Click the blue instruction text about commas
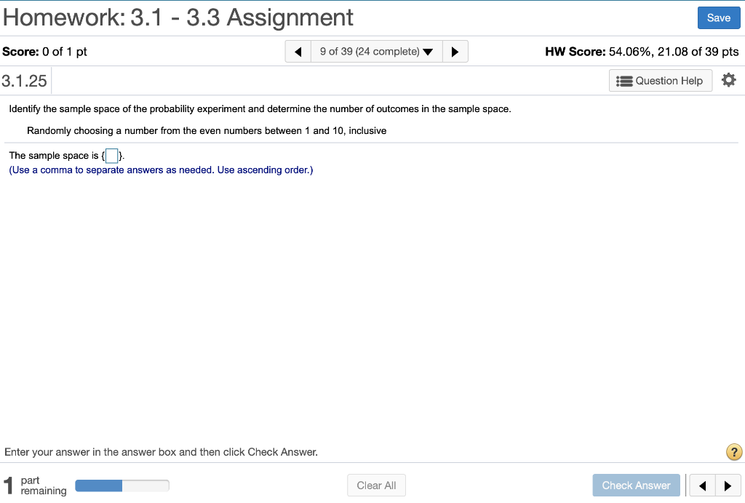Image resolution: width=745 pixels, height=503 pixels. pyautogui.click(x=160, y=170)
